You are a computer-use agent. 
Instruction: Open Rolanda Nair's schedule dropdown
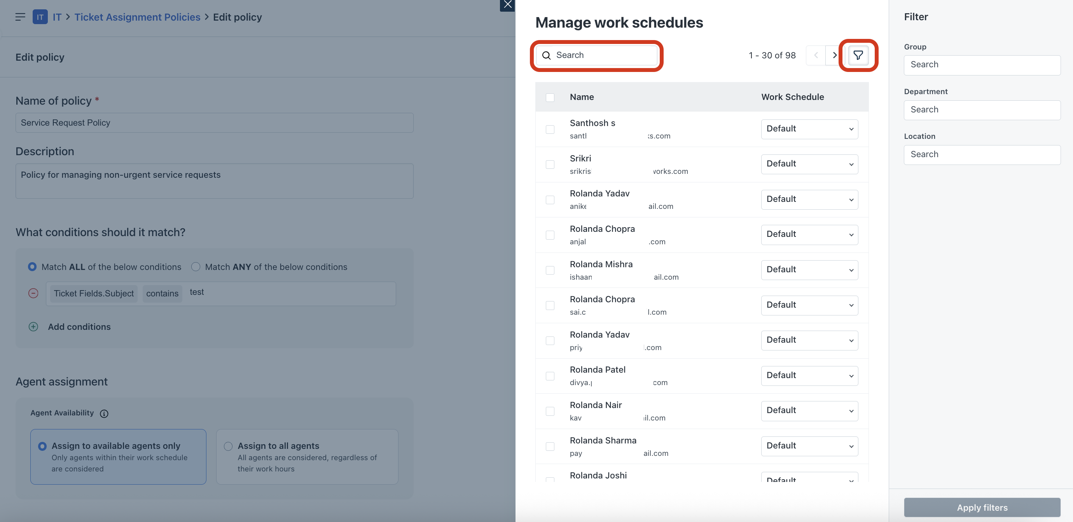(809, 411)
